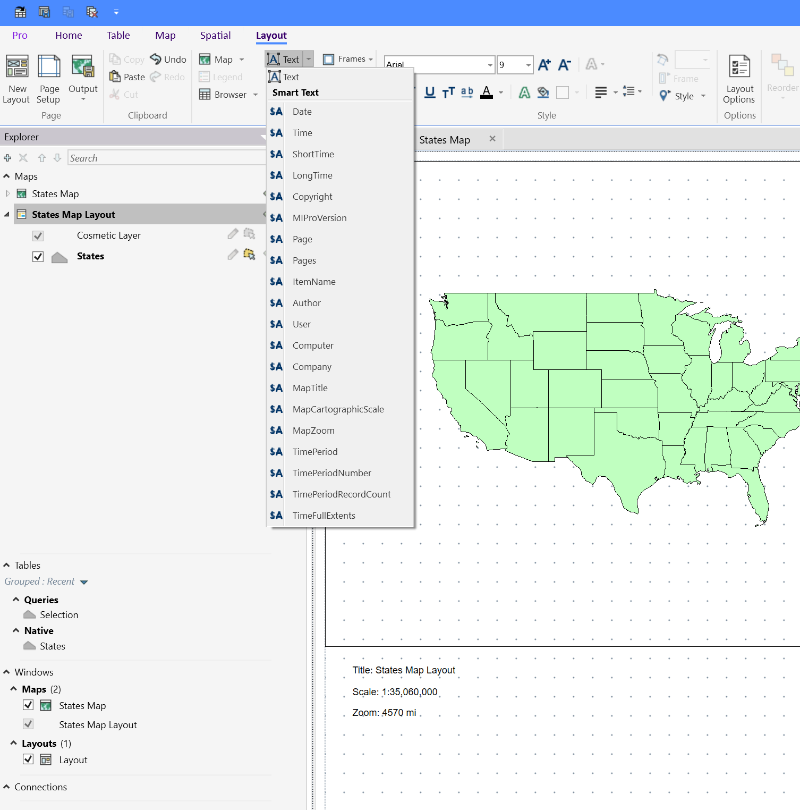Undo the last action
The image size is (800, 810).
168,59
